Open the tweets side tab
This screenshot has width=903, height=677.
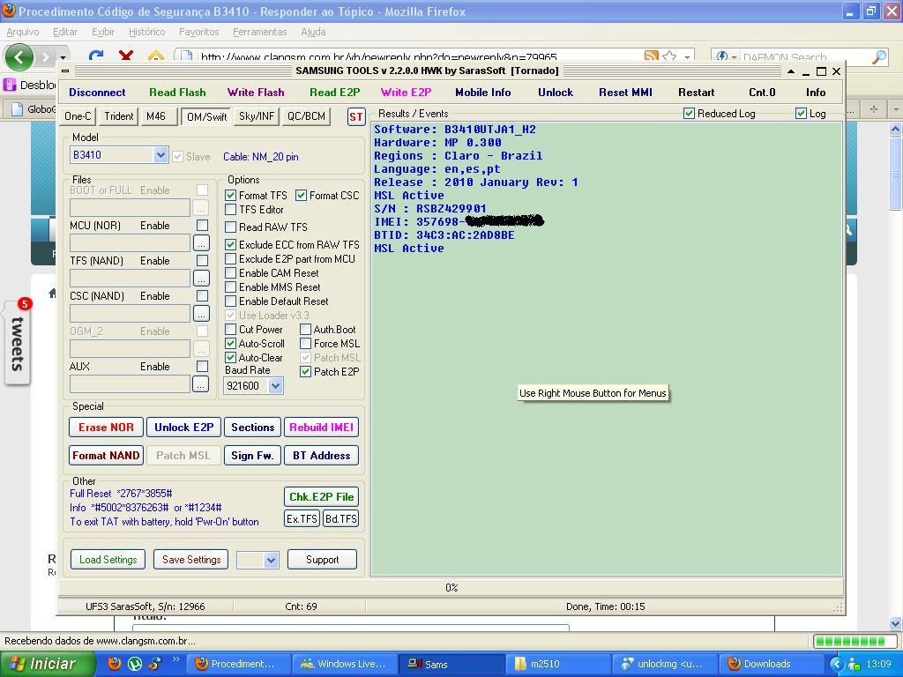pyautogui.click(x=18, y=343)
